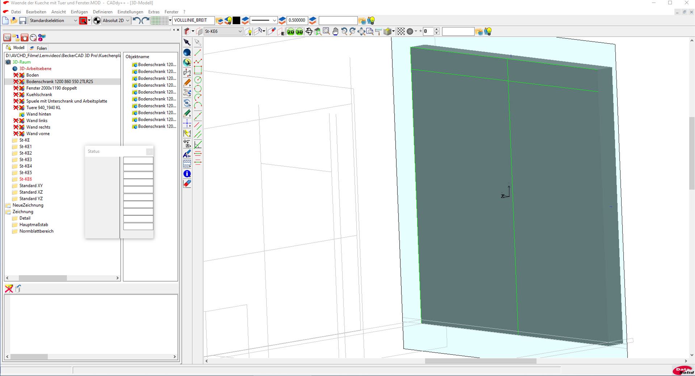Click the line width field 0.500000
Screen dimensions: 695x376
(297, 20)
